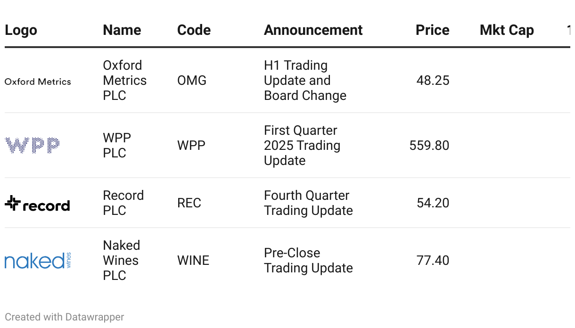Viewport: 575px width, 328px height.
Task: Select the Announcement column header
Action: point(313,30)
